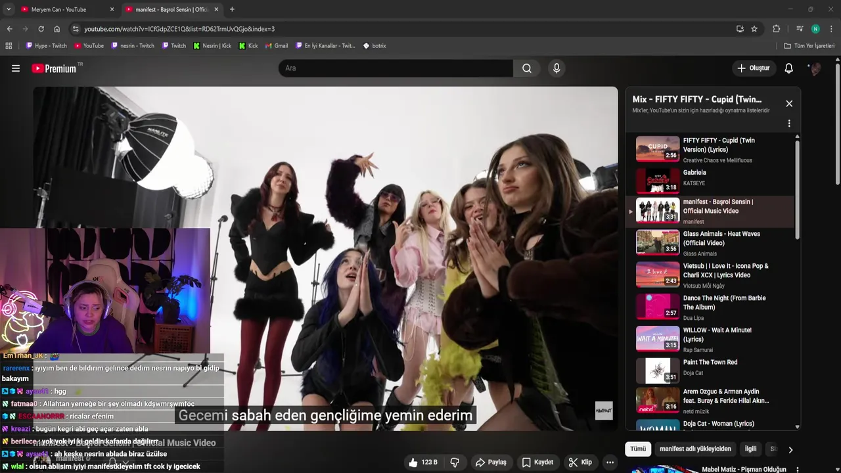Screen dimensions: 841x473
Task: Go to the YouTube Premium home logo
Action: tap(55, 68)
